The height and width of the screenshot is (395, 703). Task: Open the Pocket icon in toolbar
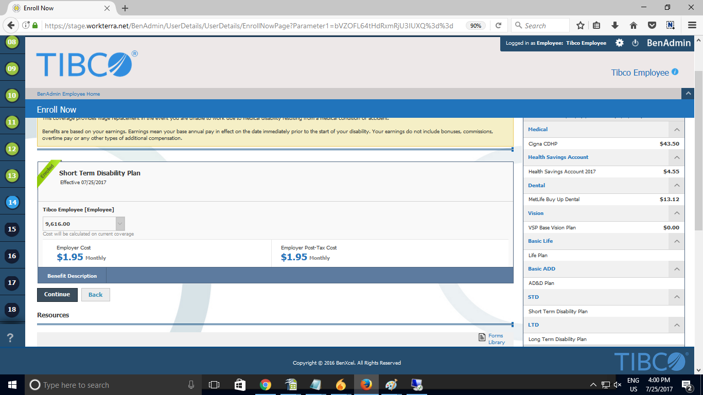(x=652, y=25)
